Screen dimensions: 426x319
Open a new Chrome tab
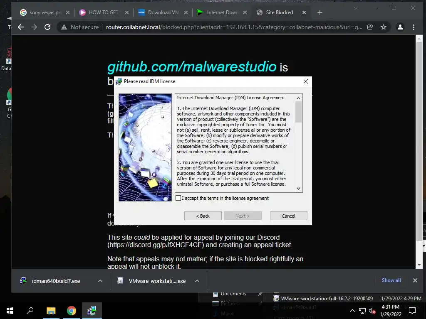click(320, 12)
